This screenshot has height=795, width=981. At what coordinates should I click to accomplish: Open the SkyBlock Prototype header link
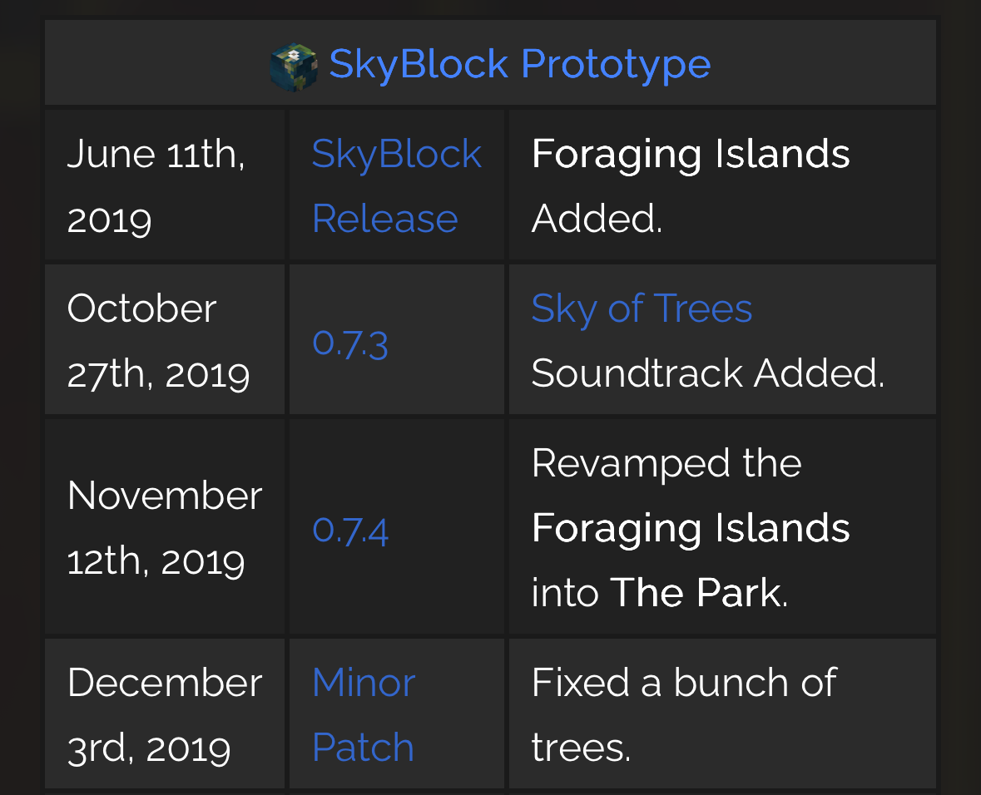click(520, 64)
